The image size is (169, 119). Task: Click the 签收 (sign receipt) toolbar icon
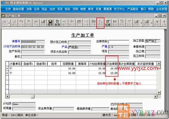tap(115, 23)
